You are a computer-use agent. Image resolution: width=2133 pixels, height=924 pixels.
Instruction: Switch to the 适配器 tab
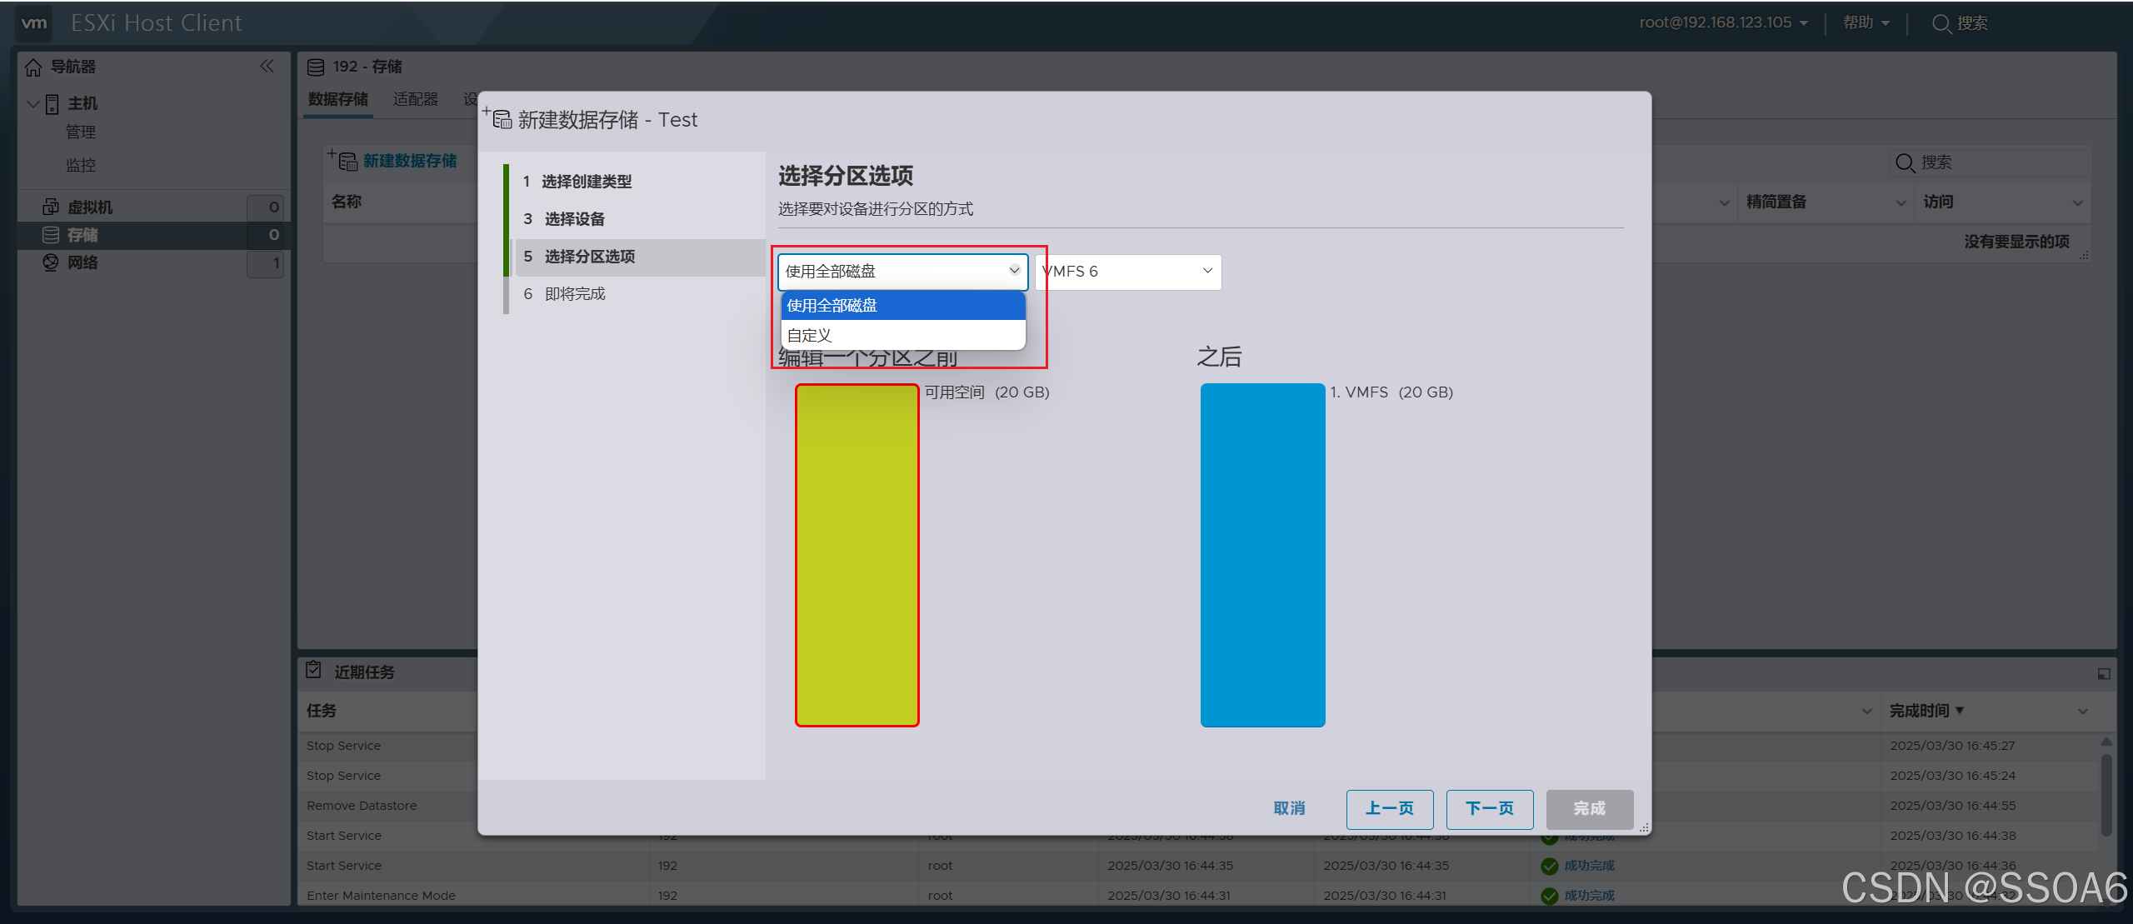(x=415, y=99)
